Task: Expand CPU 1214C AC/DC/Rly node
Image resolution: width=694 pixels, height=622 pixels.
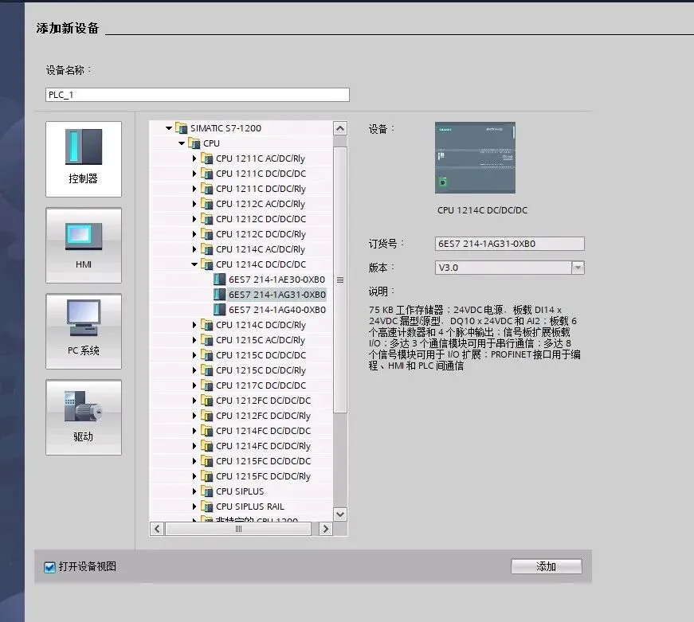Action: click(194, 249)
